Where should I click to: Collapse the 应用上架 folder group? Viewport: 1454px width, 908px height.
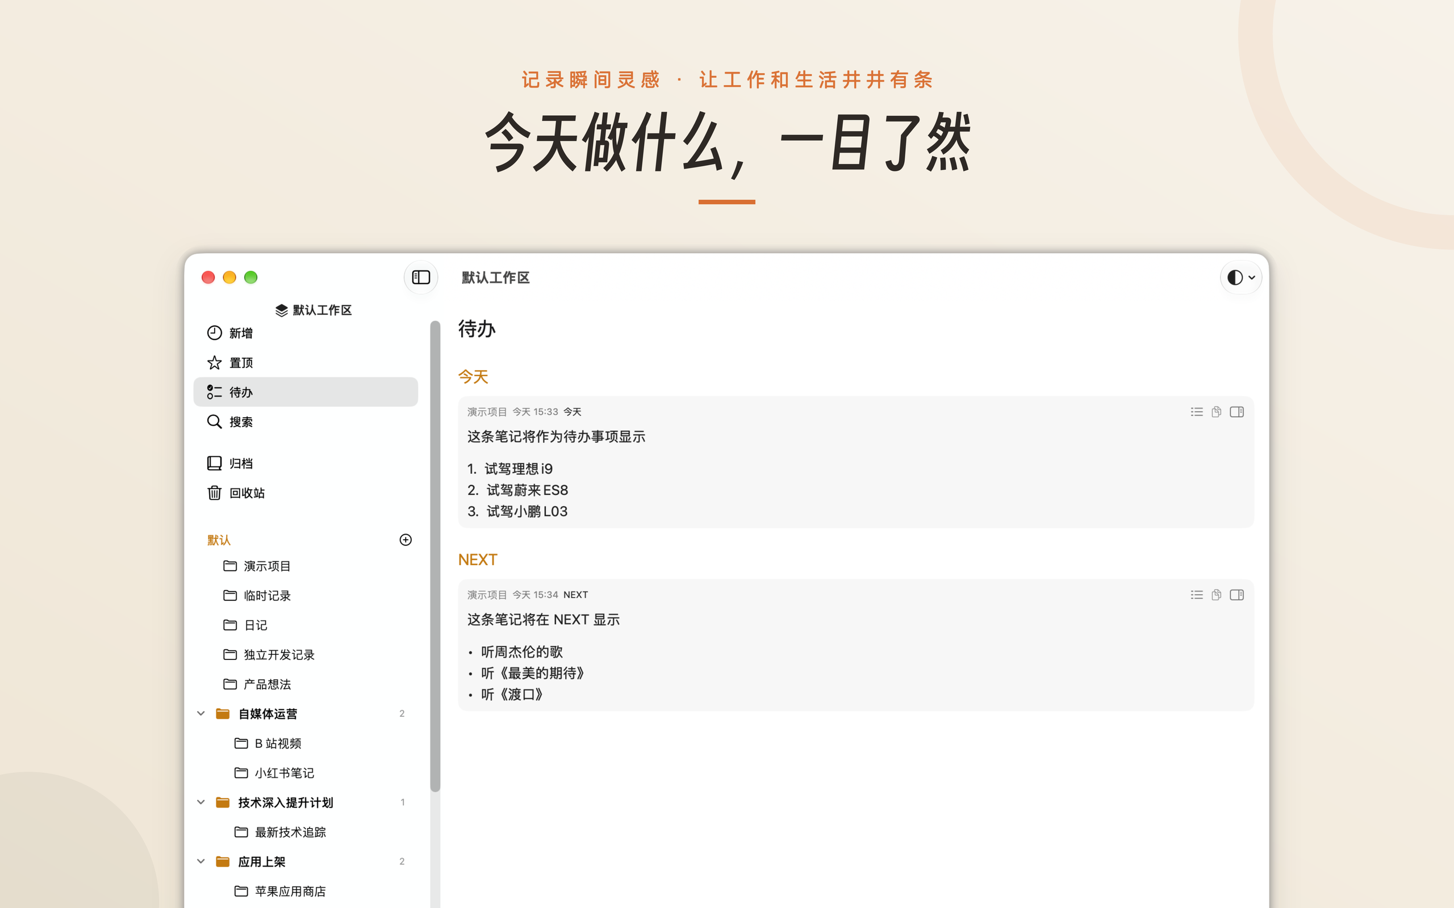point(201,861)
